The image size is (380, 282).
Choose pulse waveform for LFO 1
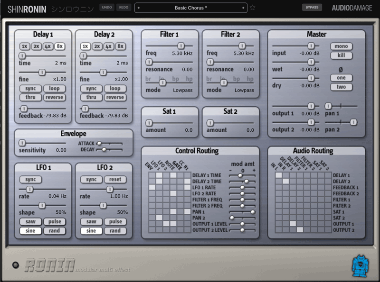(55, 221)
